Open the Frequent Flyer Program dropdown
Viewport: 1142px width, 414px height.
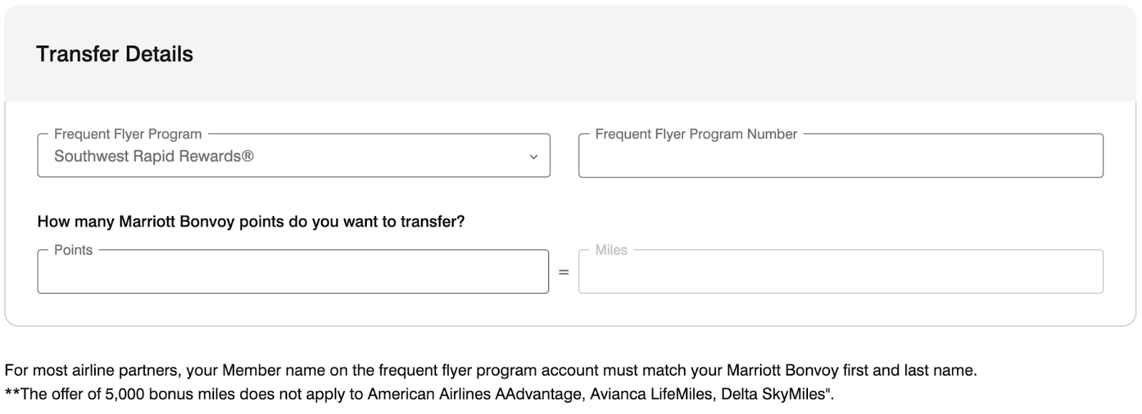click(293, 156)
